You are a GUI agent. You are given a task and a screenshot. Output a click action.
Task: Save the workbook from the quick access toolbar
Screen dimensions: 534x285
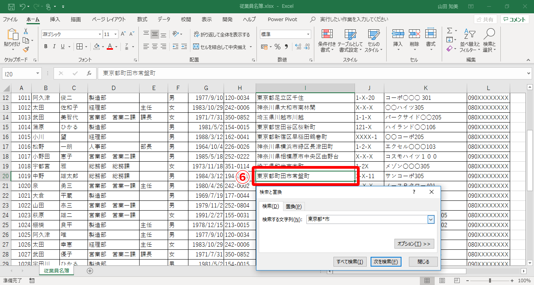(11, 7)
